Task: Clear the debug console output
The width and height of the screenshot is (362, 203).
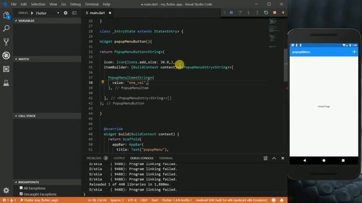Action: pyautogui.click(x=265, y=158)
